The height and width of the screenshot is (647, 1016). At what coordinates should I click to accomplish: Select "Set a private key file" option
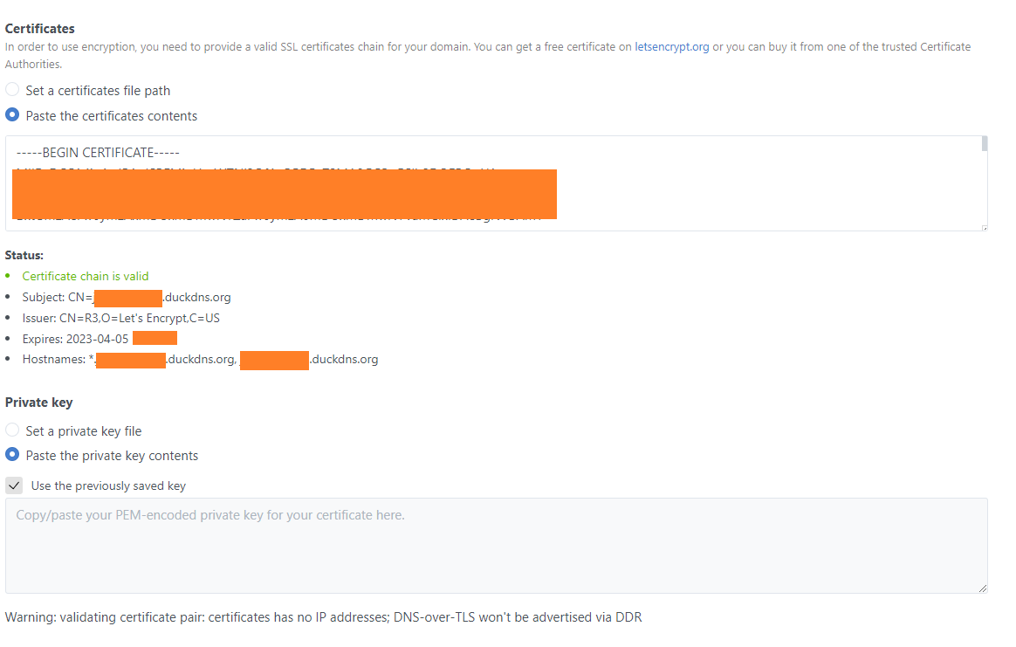(11, 429)
